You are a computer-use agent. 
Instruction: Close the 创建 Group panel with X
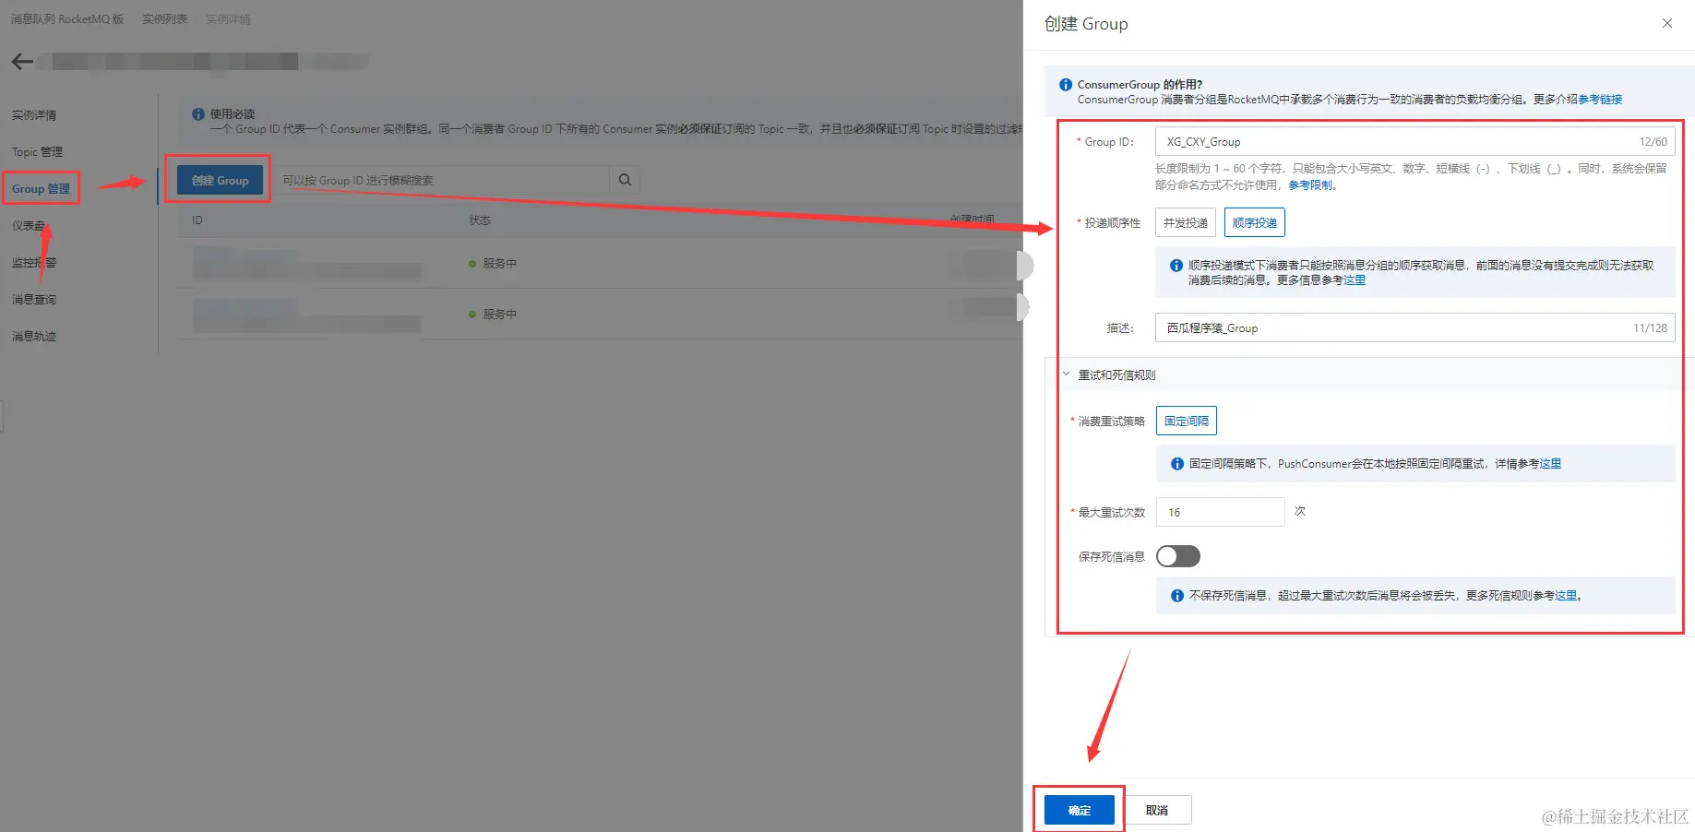[1667, 23]
